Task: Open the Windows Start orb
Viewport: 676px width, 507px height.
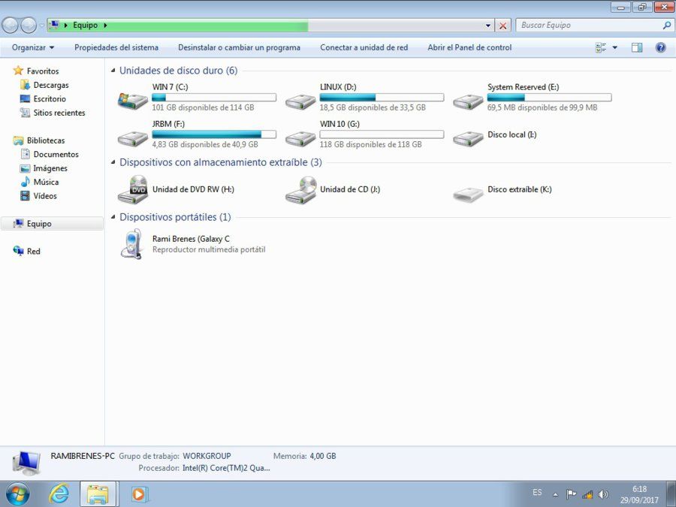Action: click(x=18, y=494)
